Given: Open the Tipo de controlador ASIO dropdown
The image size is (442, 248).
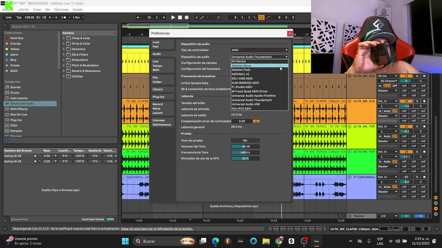Looking at the screenshot, I should 259,50.
